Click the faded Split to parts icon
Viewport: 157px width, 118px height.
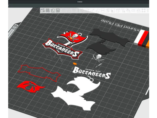point(69,10)
